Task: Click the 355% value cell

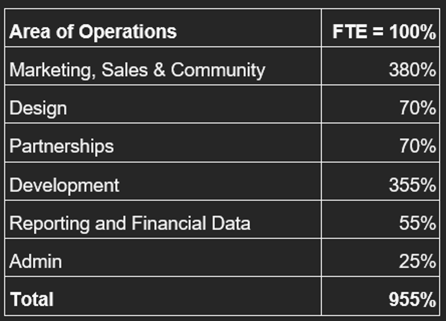Action: (x=412, y=185)
